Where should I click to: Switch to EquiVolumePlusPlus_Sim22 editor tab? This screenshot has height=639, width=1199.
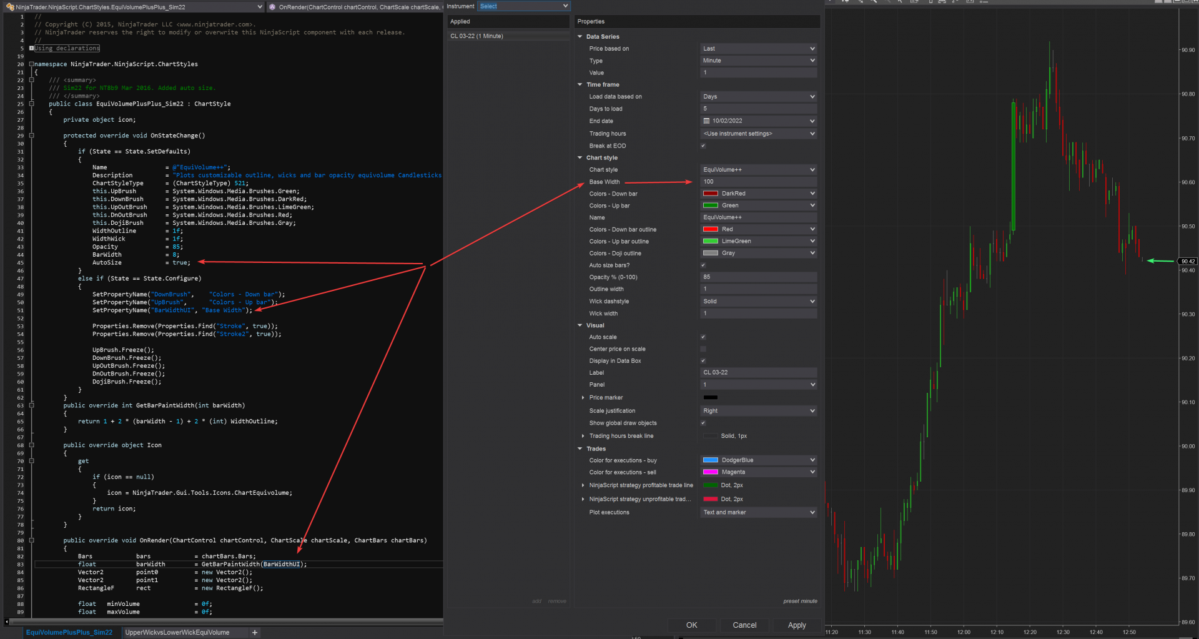pos(69,633)
